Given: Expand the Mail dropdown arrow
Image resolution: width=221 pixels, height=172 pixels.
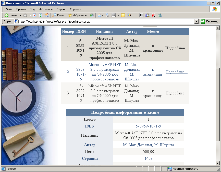Looking at the screenshot, I should [103, 15].
